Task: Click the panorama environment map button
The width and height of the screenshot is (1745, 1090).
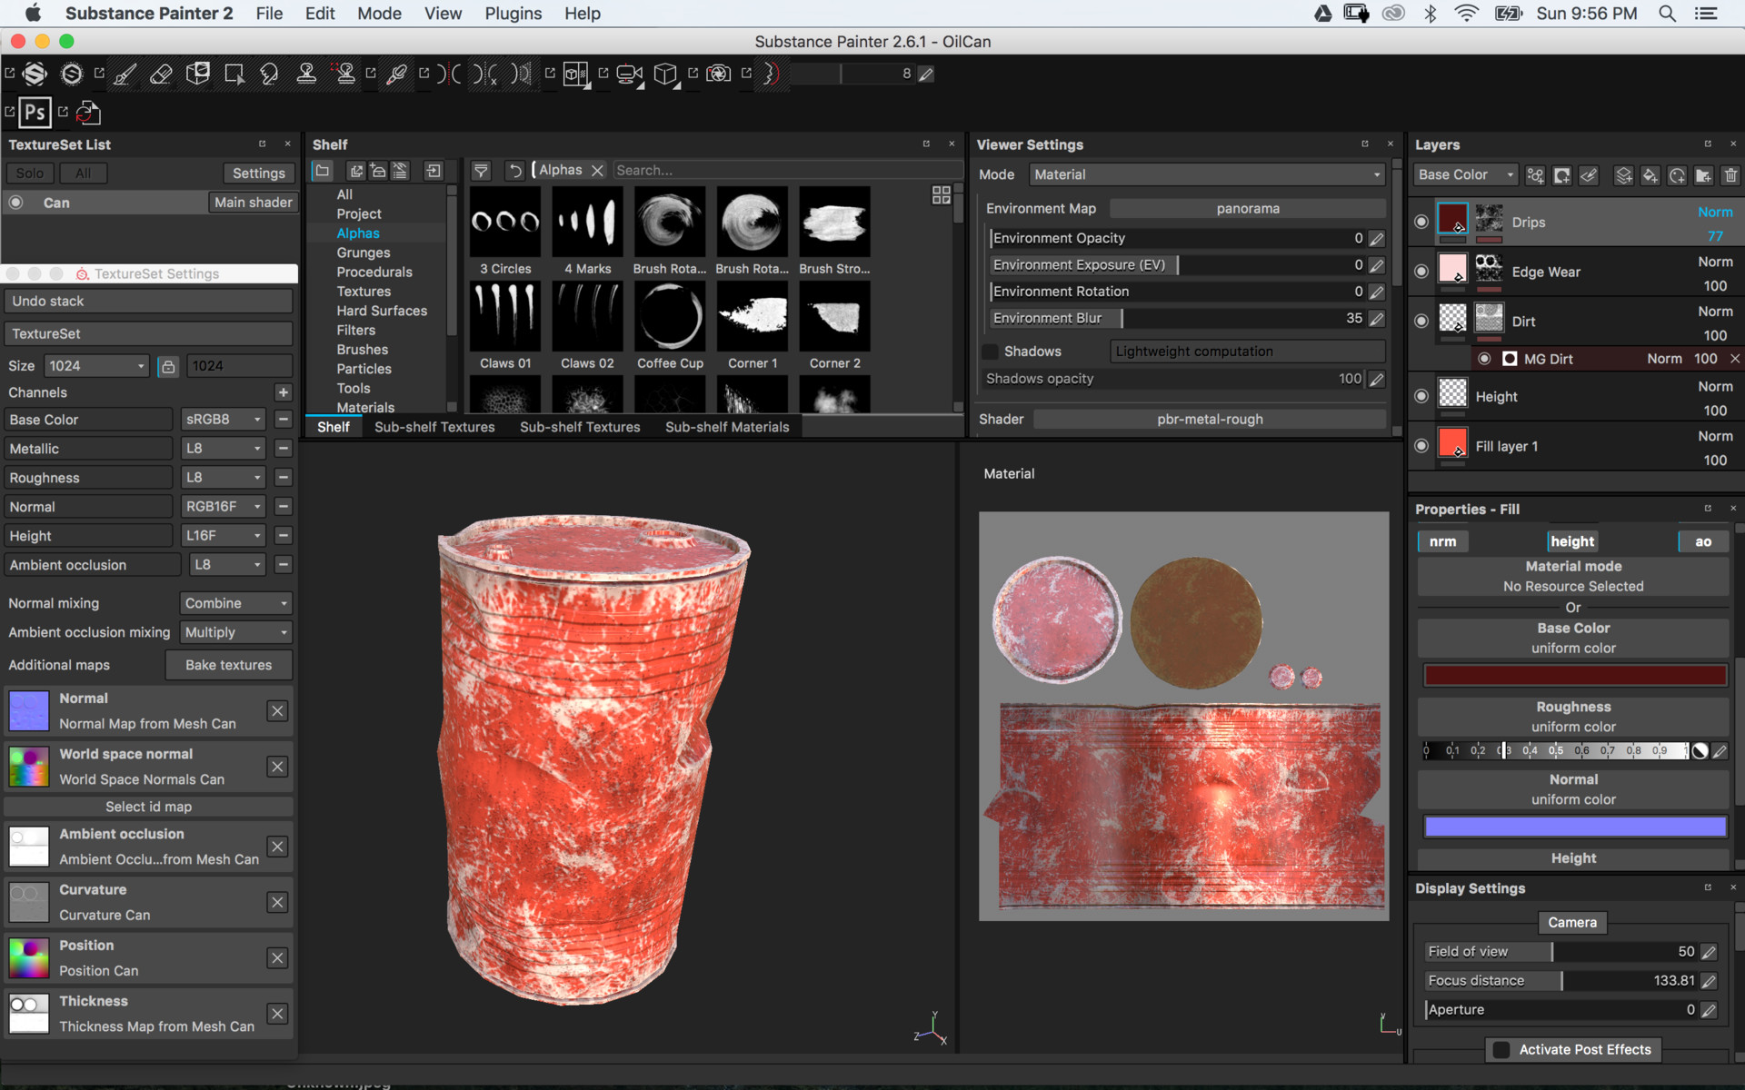Action: click(x=1248, y=209)
